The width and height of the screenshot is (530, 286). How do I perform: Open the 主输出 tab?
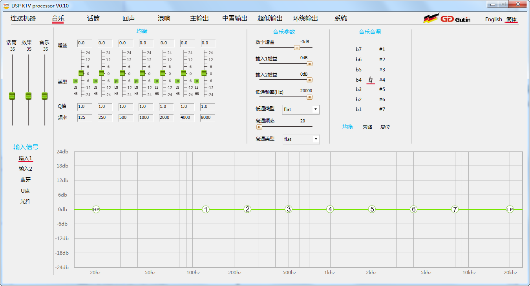coord(199,18)
